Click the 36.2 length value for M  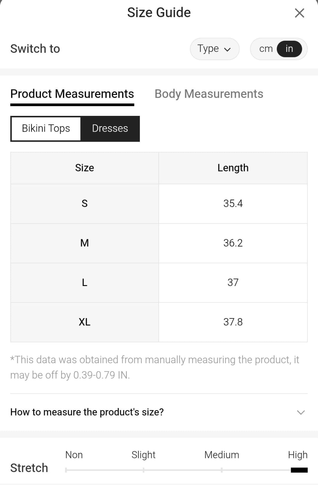(x=233, y=243)
